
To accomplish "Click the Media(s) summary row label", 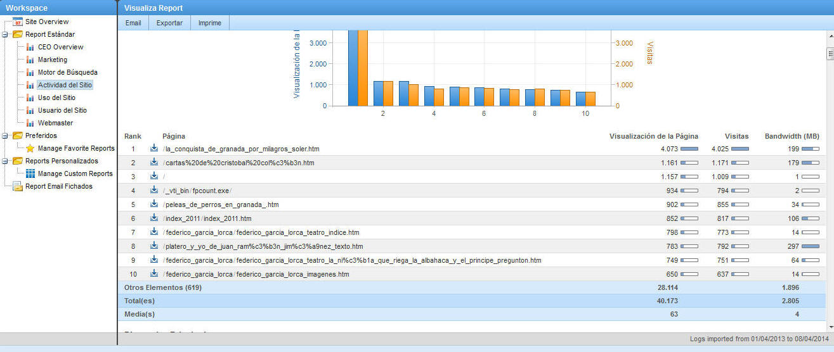I will click(x=140, y=314).
